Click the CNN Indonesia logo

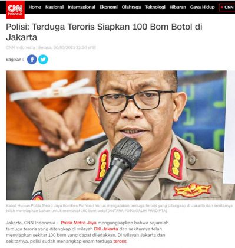[x=15, y=9]
